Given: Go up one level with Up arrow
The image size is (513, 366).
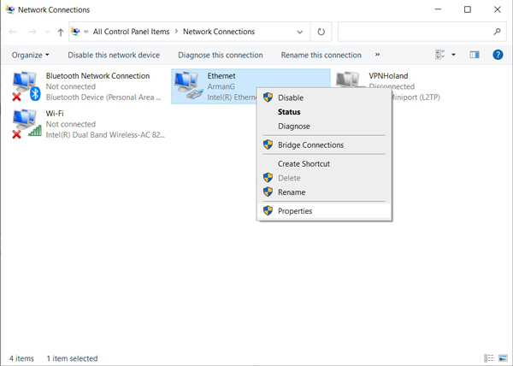Looking at the screenshot, I should pos(60,32).
